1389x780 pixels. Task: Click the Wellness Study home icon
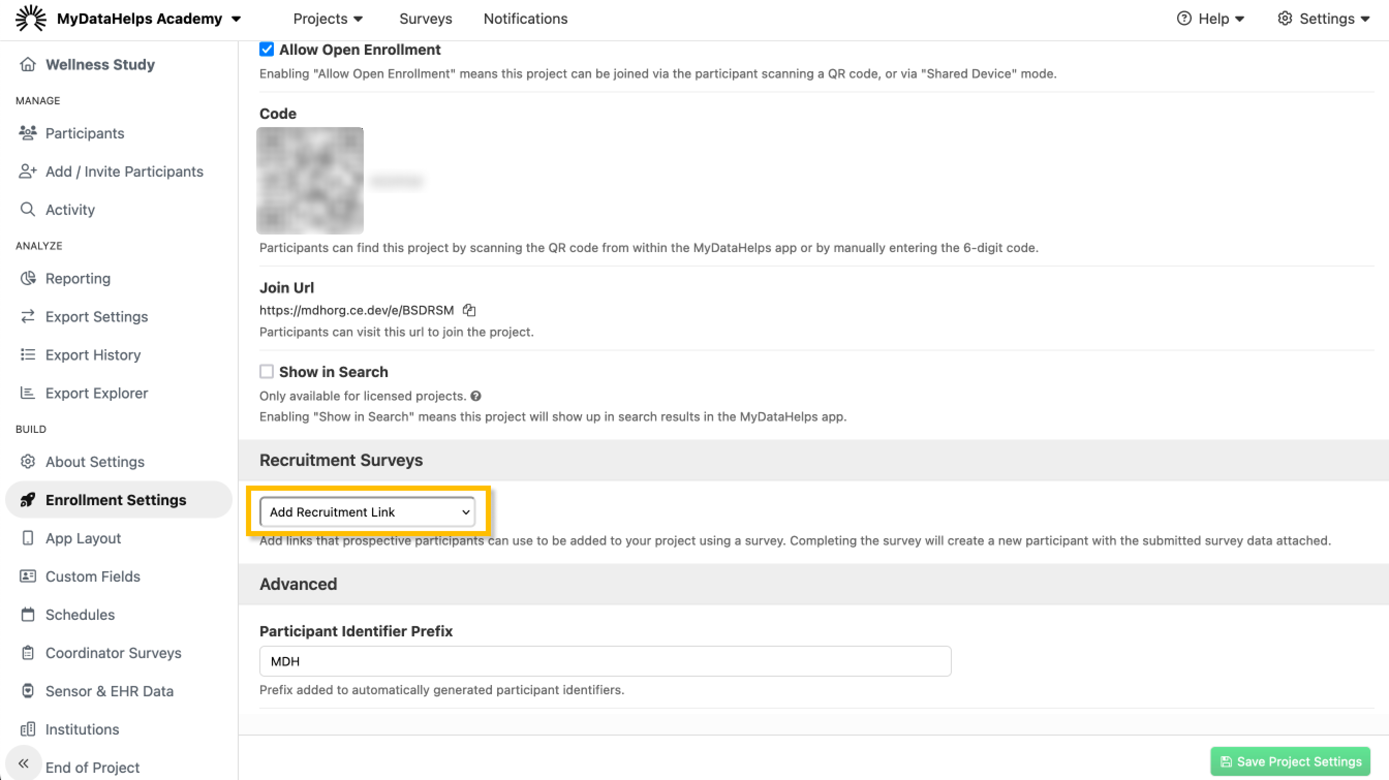[27, 65]
